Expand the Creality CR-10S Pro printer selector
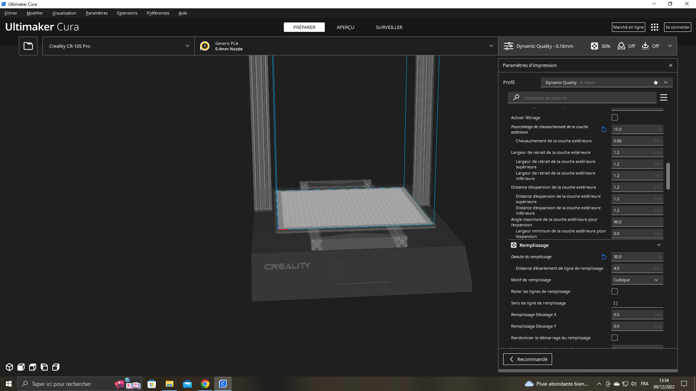 click(119, 46)
